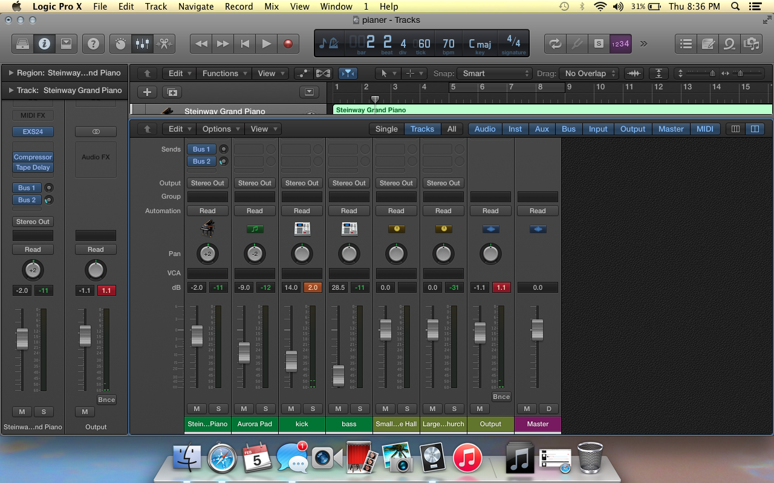This screenshot has width=774, height=483.
Task: Expand the Track inspector disclosure triangle
Action: click(11, 90)
